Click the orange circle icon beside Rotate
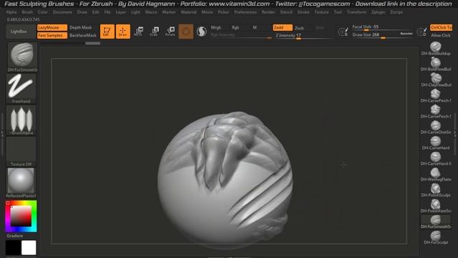 [x=186, y=32]
